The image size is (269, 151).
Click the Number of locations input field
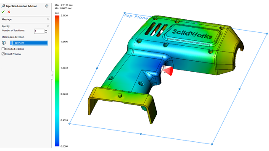coord(39,31)
